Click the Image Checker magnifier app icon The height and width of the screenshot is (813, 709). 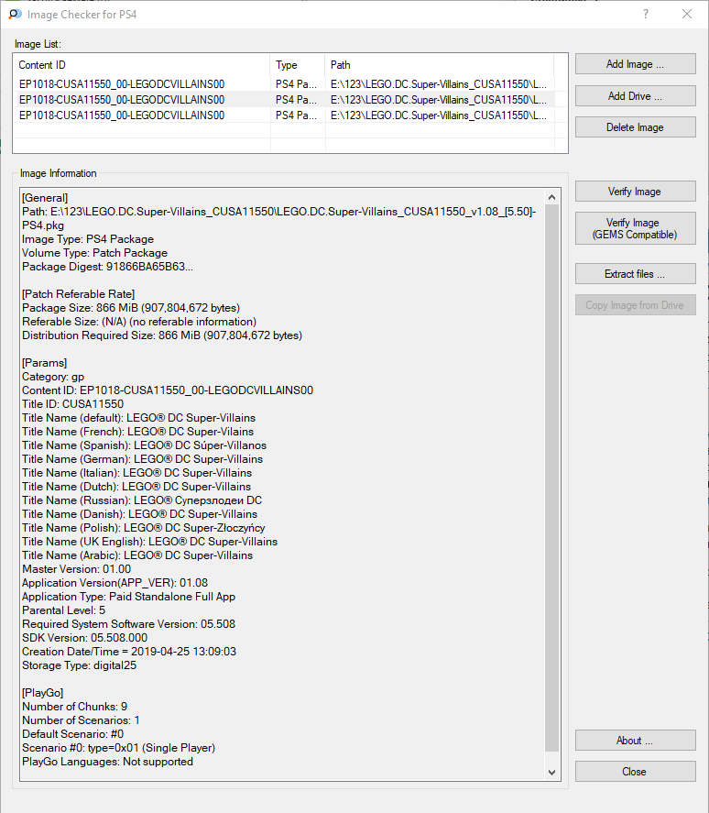(x=15, y=14)
